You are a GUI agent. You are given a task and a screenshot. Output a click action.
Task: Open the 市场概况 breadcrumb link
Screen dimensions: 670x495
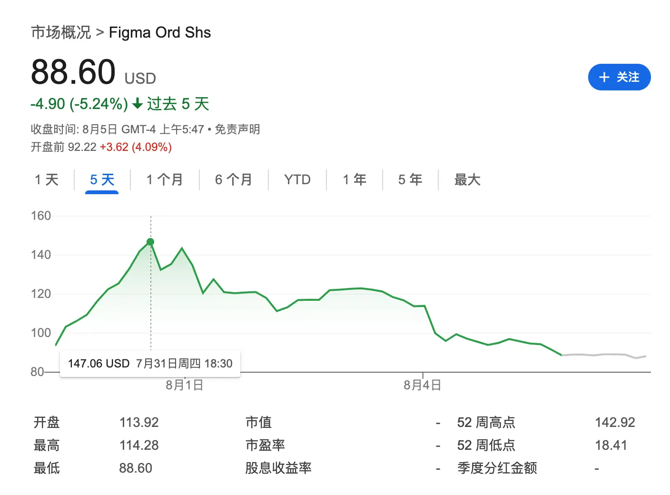tap(60, 32)
